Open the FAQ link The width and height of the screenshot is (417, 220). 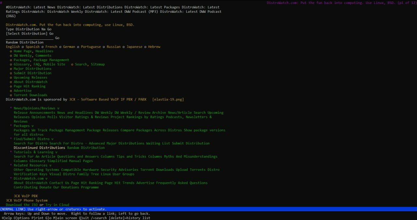(x=36, y=64)
